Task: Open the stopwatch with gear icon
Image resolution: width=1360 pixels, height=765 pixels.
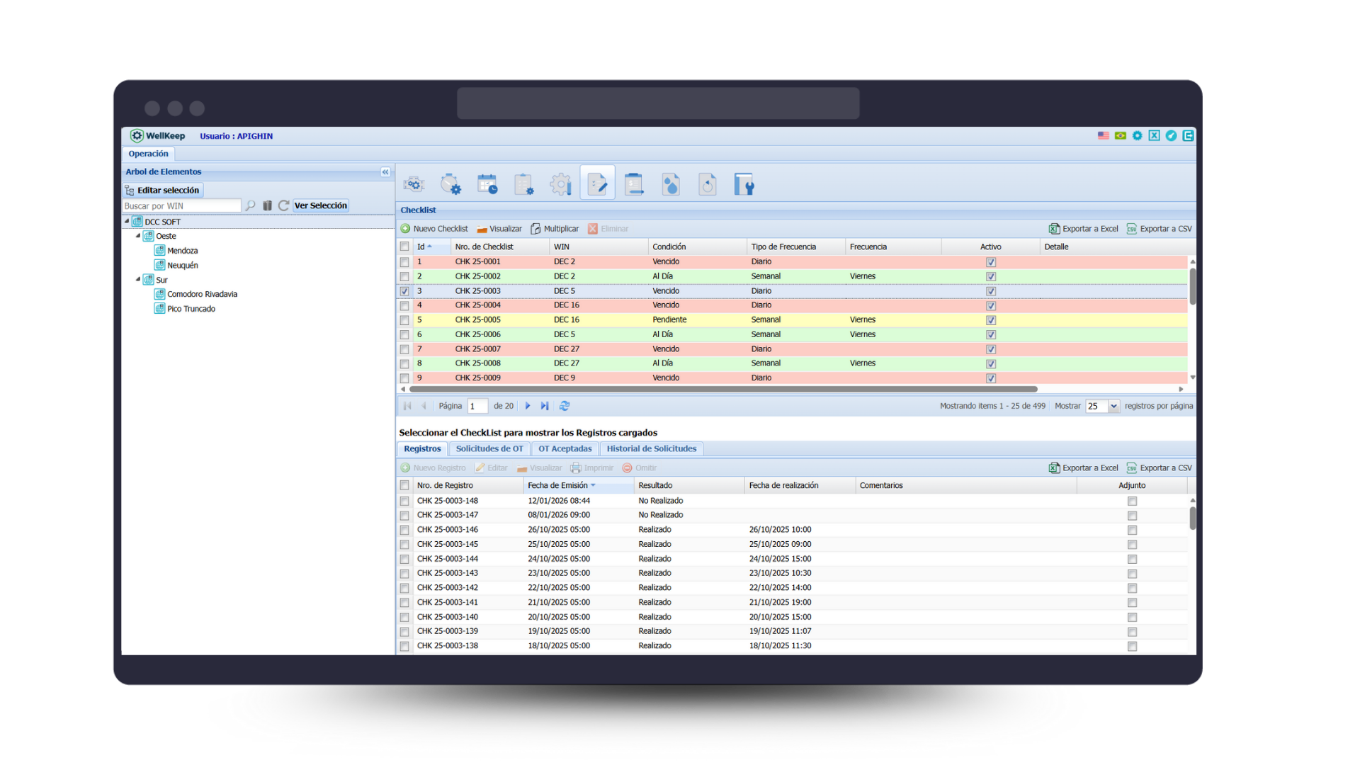Action: (450, 185)
